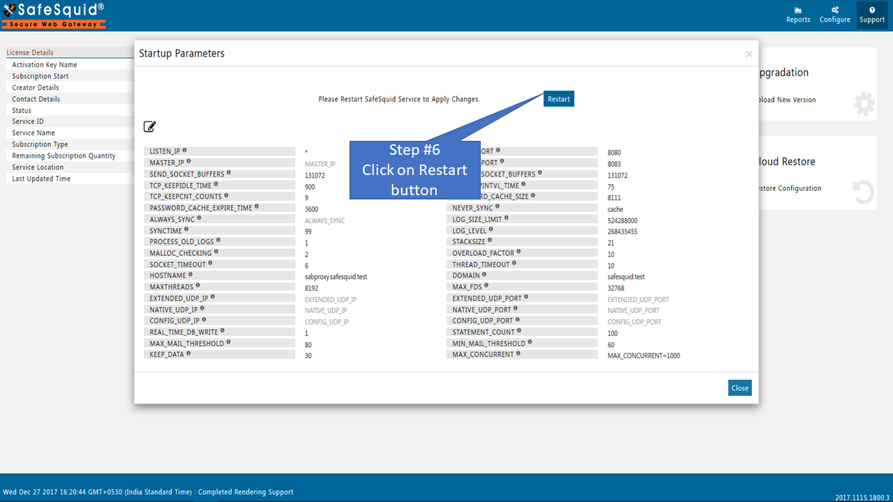Click the info icon next to LISTEN_IP
This screenshot has width=893, height=502.
pos(184,151)
